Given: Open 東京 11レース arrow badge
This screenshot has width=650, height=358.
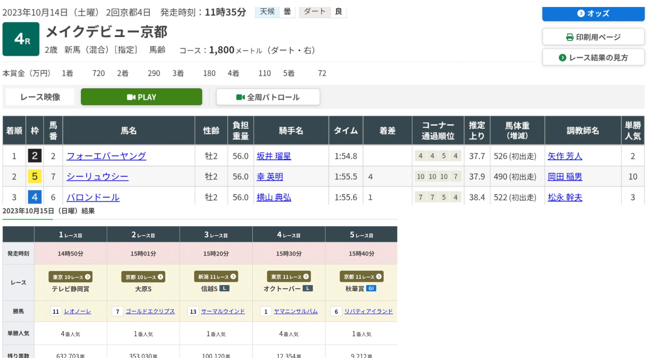Looking at the screenshot, I should point(289,277).
